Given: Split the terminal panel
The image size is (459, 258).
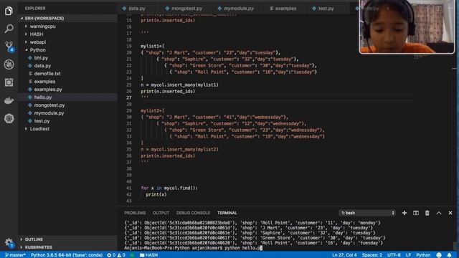Looking at the screenshot, I should (416, 213).
